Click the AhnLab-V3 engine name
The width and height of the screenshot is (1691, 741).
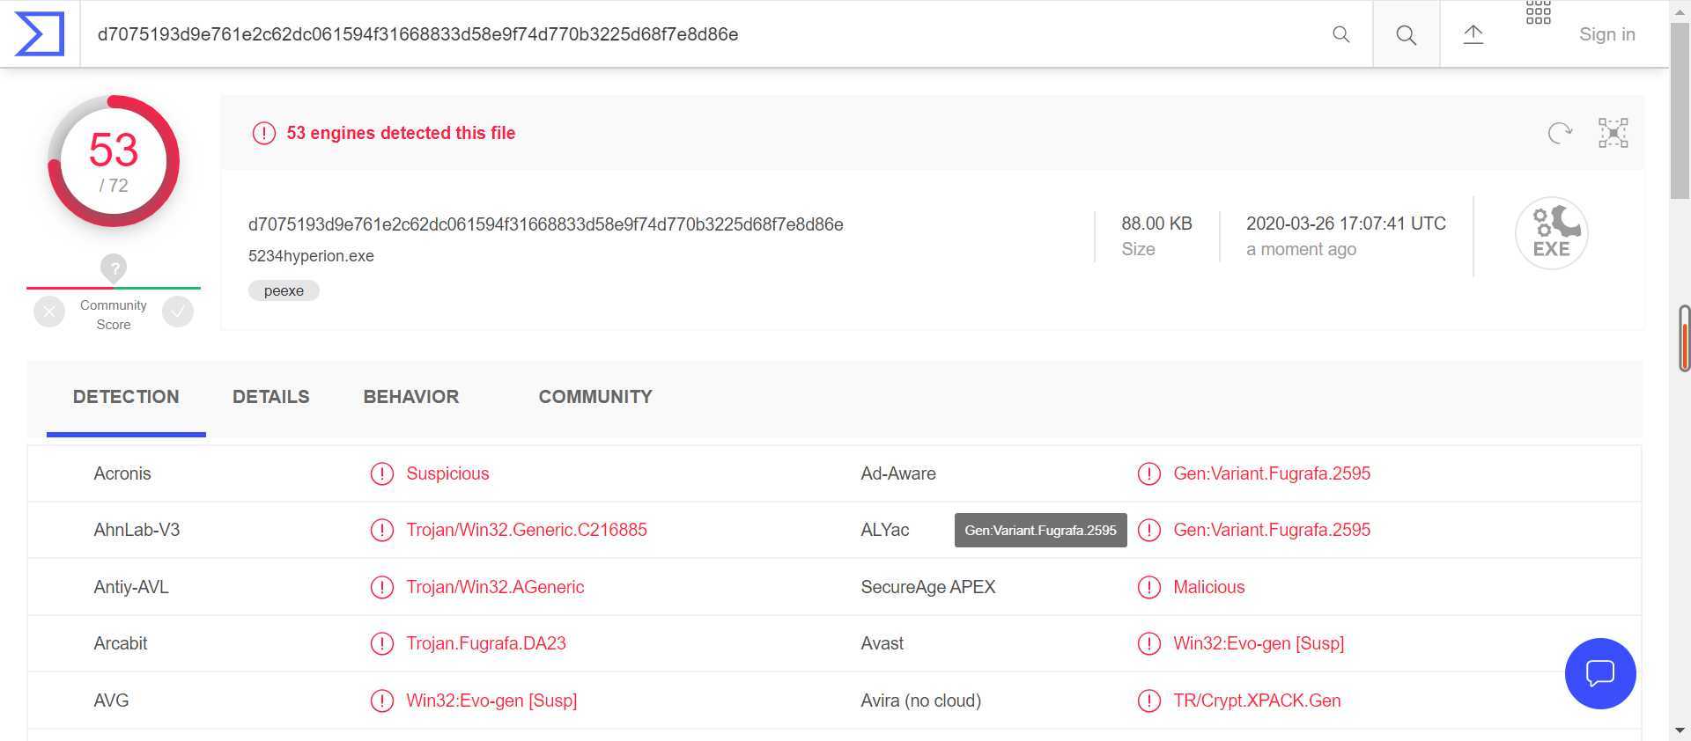[x=137, y=530]
